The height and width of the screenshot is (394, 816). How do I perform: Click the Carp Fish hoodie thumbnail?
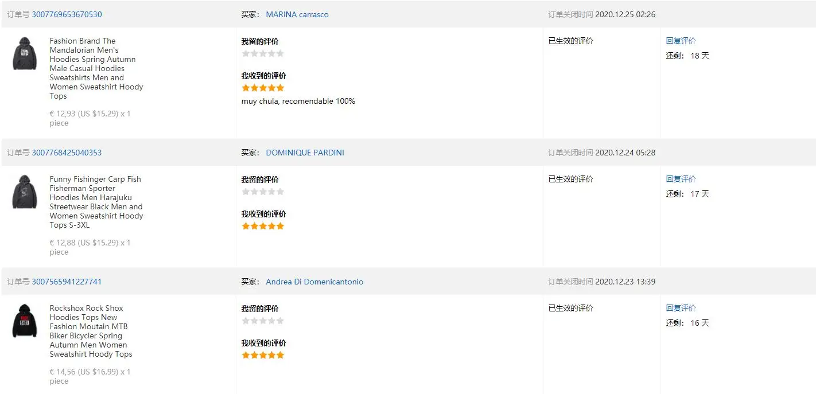[25, 192]
